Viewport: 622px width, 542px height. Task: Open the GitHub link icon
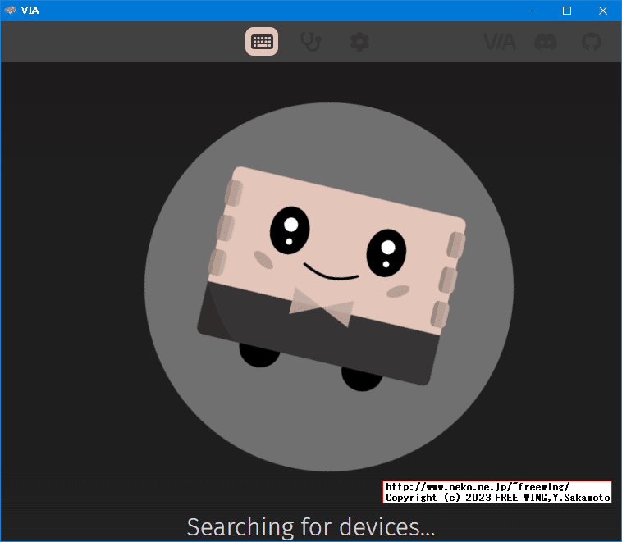click(x=592, y=42)
